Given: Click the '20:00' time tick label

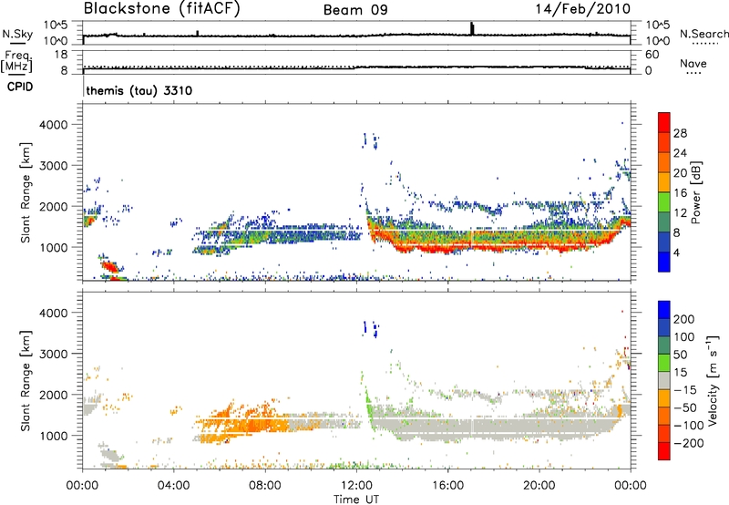Looking at the screenshot, I should (539, 486).
